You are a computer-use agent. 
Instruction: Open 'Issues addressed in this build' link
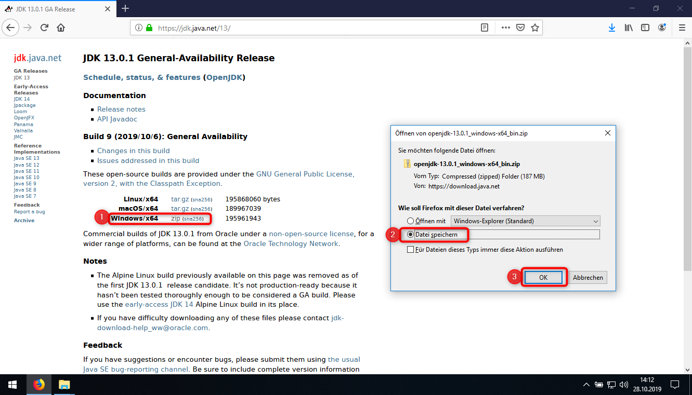(x=148, y=160)
